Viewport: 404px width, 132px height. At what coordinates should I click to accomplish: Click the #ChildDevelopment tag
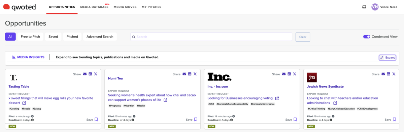(367, 109)
